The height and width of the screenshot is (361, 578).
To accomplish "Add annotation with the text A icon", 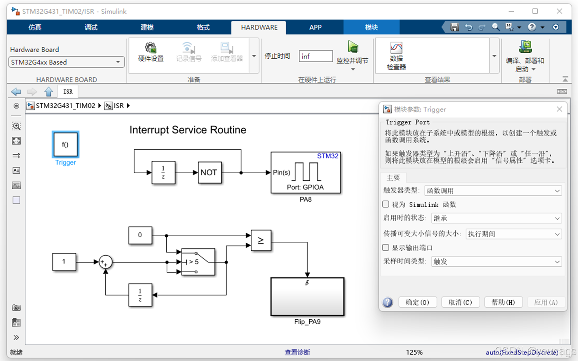I will pos(16,171).
